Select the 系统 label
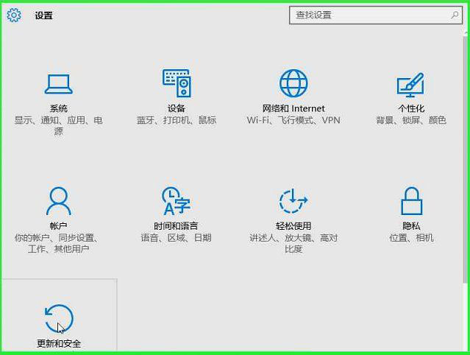The width and height of the screenshot is (470, 355). pyautogui.click(x=59, y=108)
